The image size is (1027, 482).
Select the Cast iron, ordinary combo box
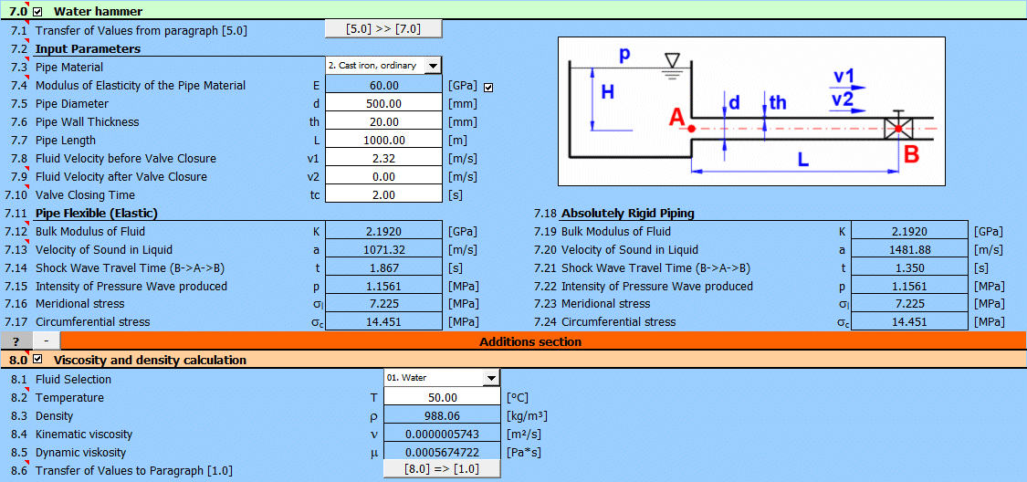coord(374,66)
